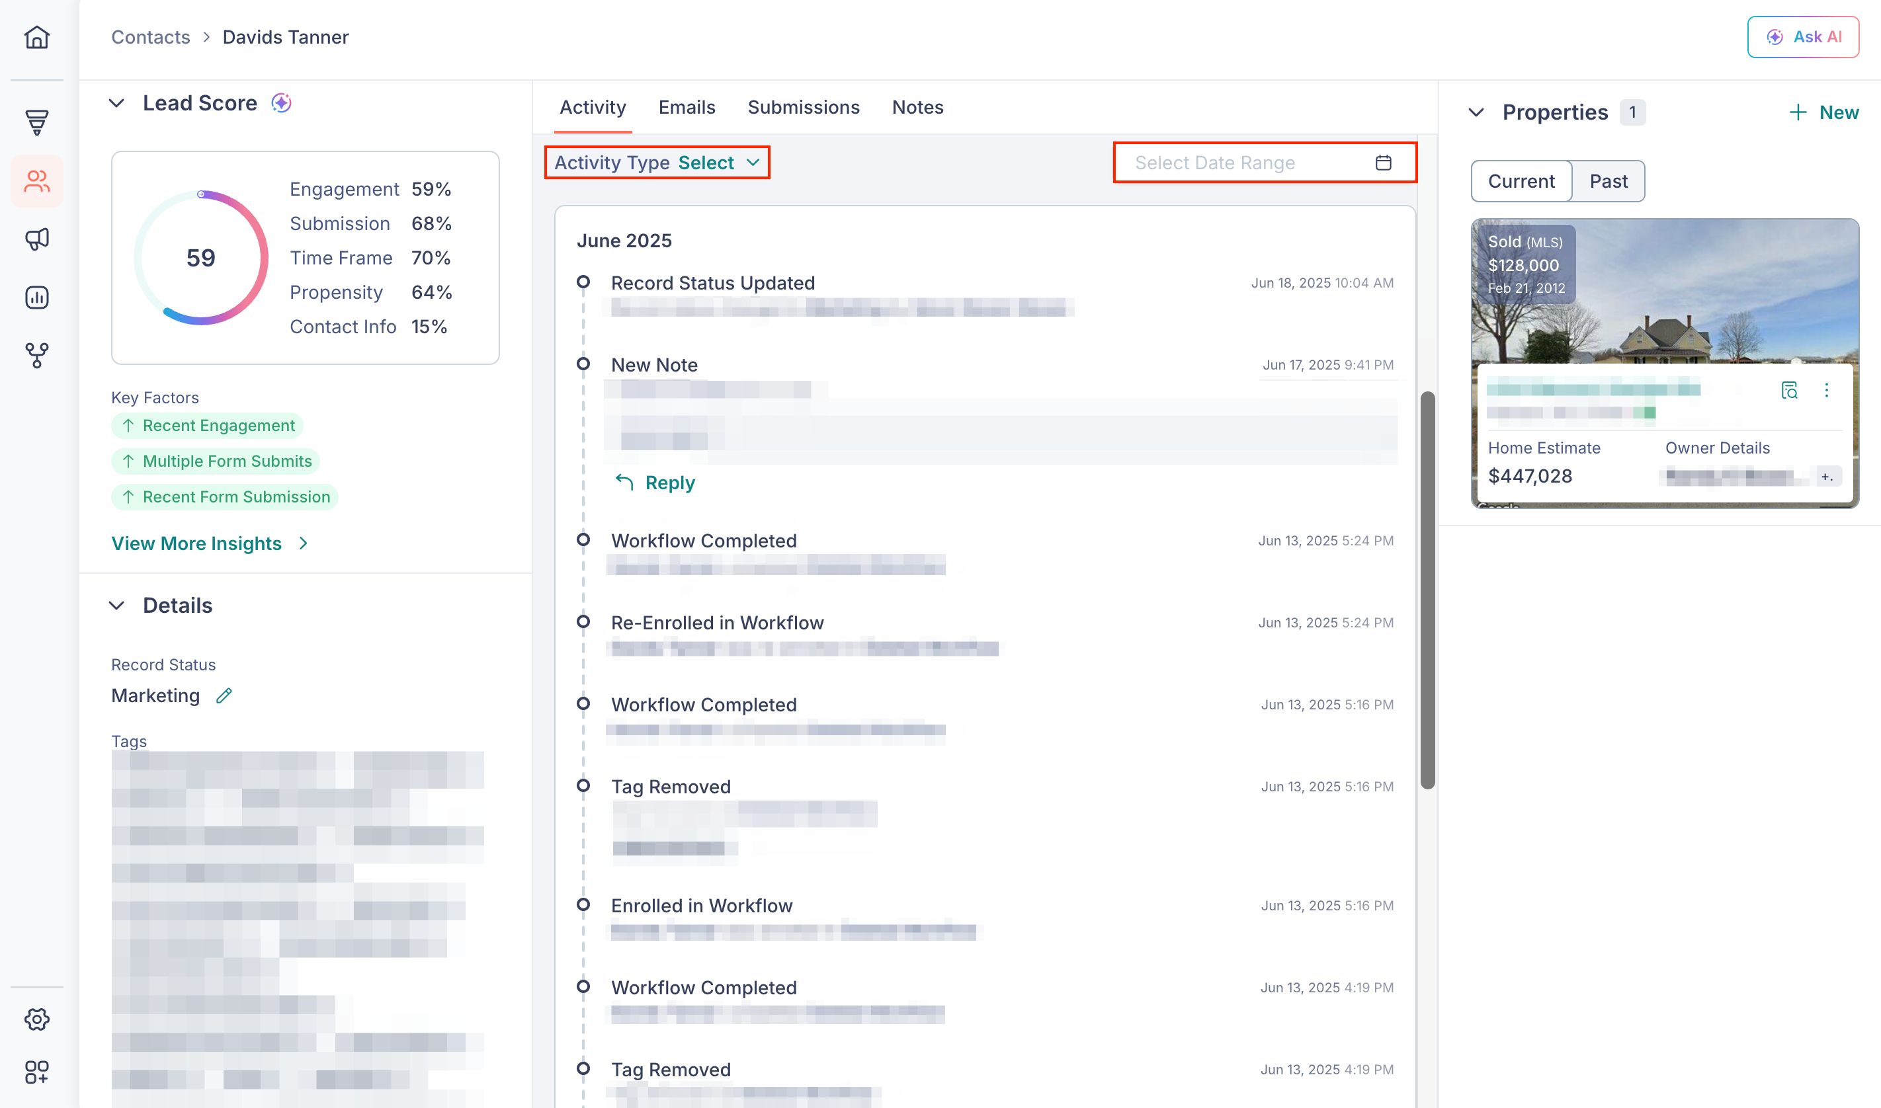The height and width of the screenshot is (1108, 1881).
Task: Click the New property button
Action: [x=1824, y=113]
